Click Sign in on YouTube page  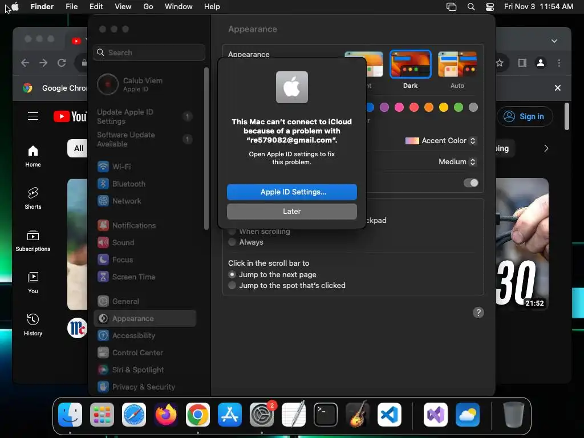[525, 116]
